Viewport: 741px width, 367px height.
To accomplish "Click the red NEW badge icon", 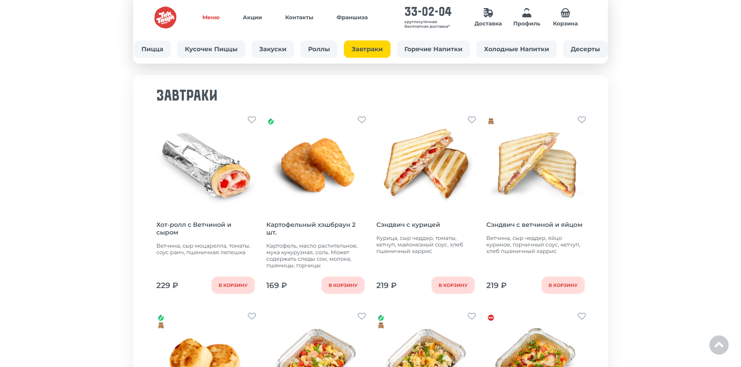I will pyautogui.click(x=491, y=318).
